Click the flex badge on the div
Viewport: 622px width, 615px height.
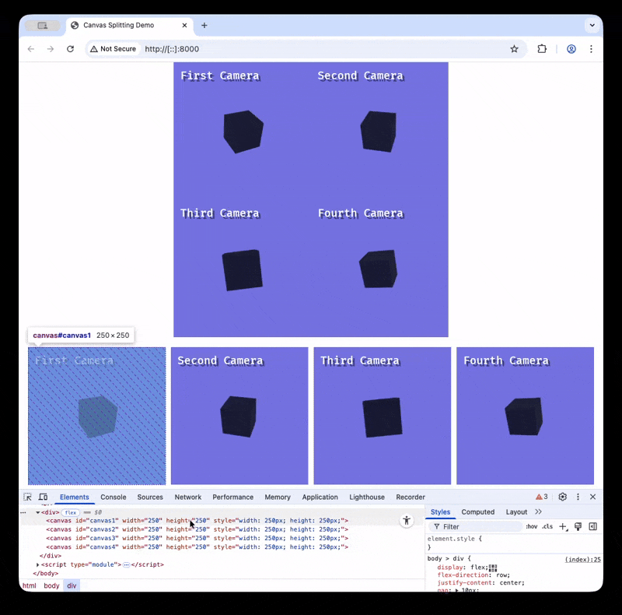point(71,512)
